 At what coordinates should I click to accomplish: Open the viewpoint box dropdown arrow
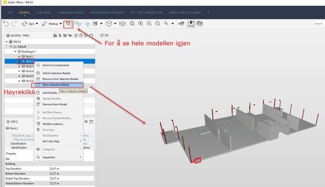(115, 24)
